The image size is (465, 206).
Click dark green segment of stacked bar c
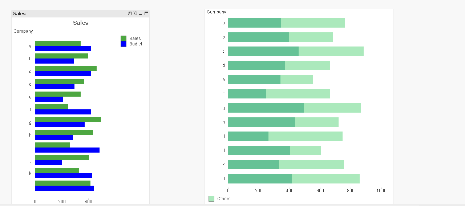click(263, 51)
